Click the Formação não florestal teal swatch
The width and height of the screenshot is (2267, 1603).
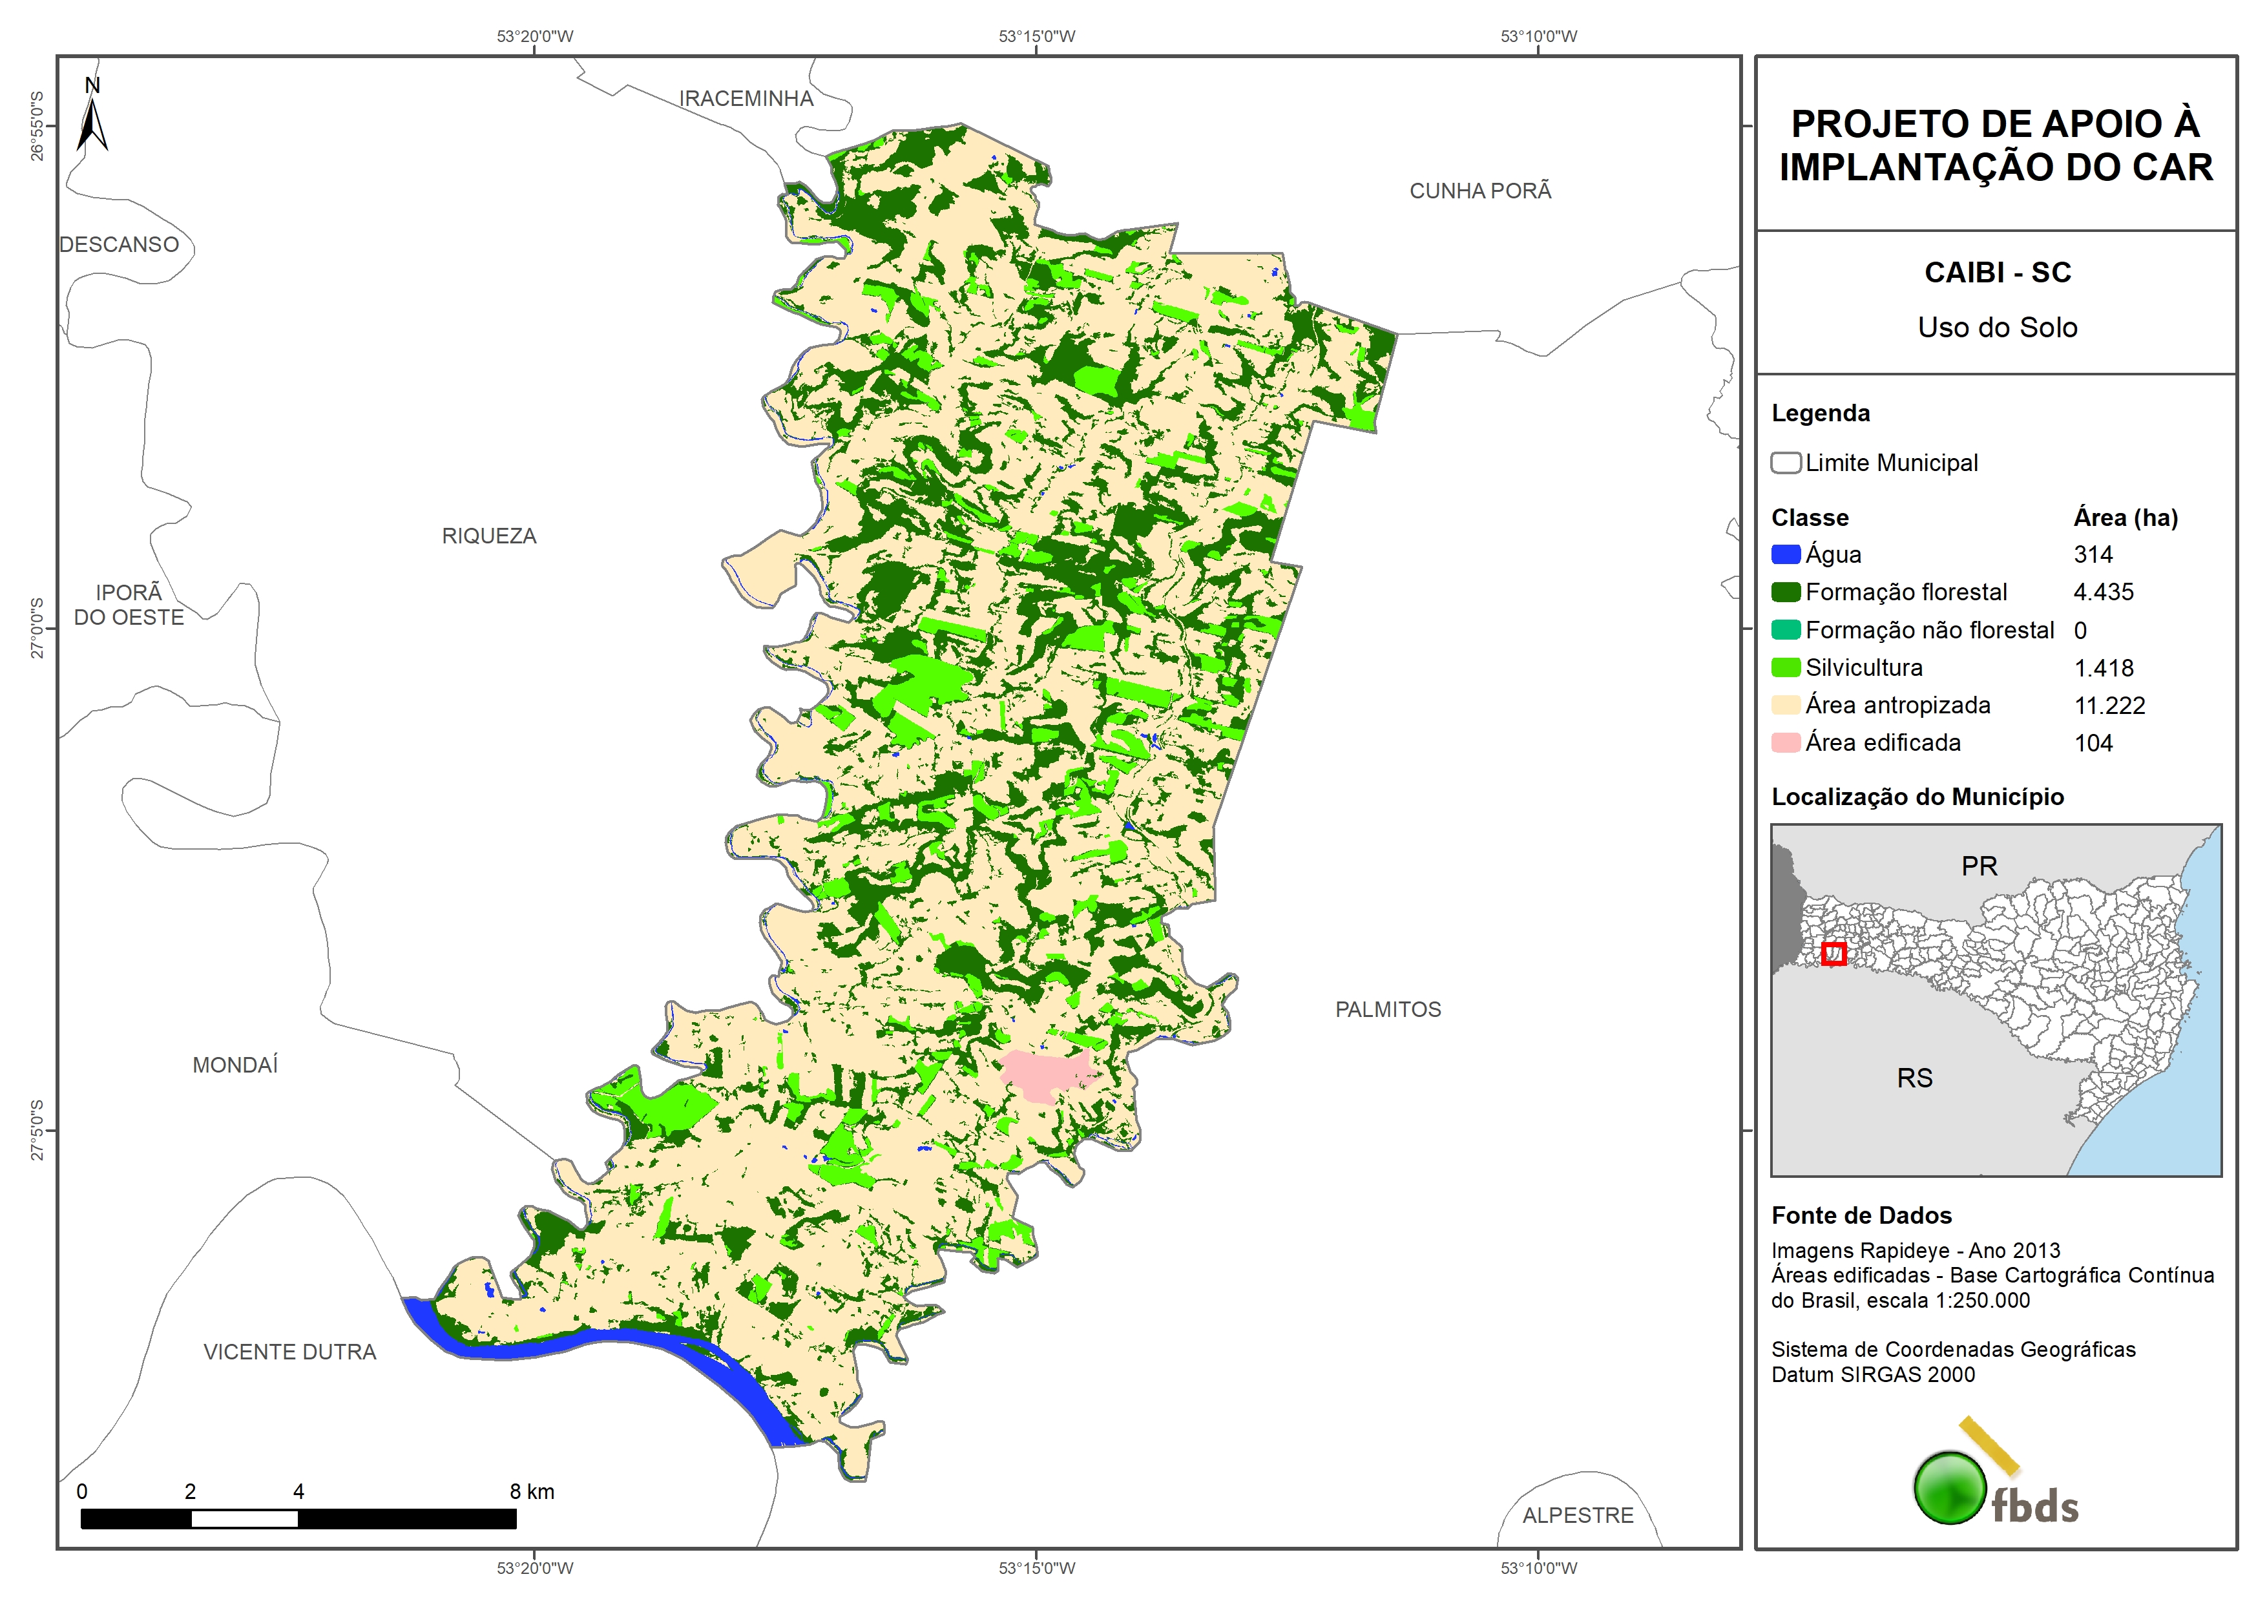pos(1785,630)
